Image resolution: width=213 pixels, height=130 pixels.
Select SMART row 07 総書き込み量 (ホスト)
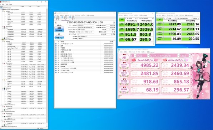point(84,56)
